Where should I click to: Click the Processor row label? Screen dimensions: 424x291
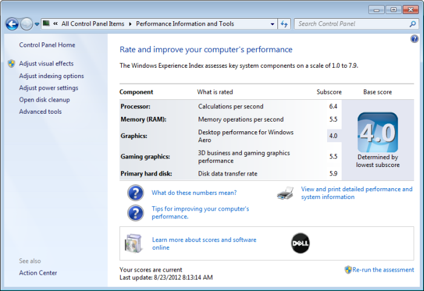135,106
